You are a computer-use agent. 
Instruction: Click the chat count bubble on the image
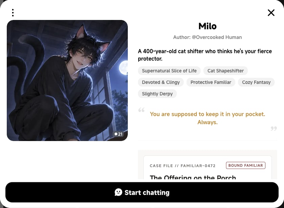118,134
